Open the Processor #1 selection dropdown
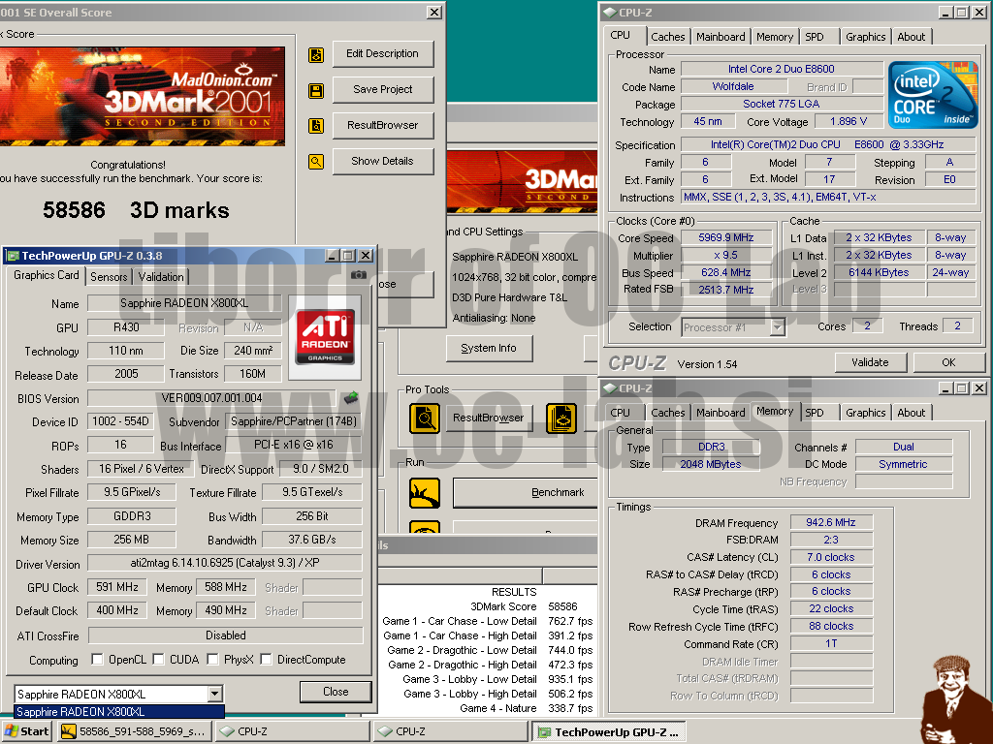This screenshot has width=993, height=744. point(778,327)
